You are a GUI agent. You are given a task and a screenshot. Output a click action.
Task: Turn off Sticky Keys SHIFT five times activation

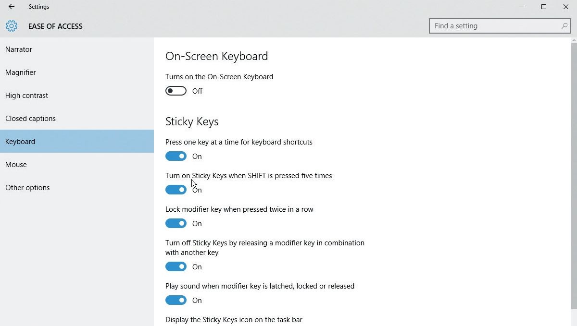[x=176, y=190]
